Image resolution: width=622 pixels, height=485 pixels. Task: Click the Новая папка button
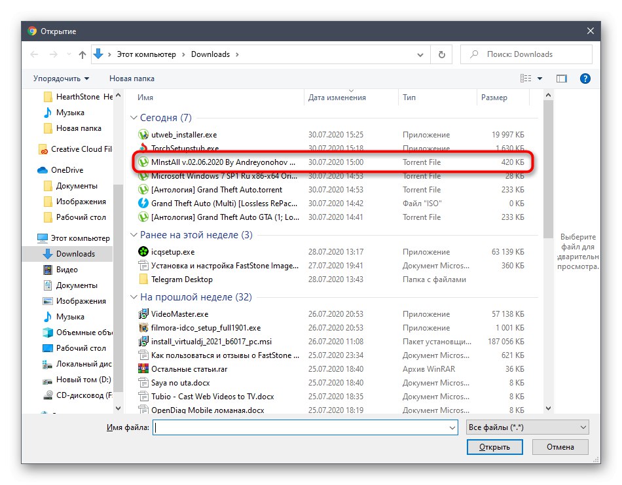(132, 79)
